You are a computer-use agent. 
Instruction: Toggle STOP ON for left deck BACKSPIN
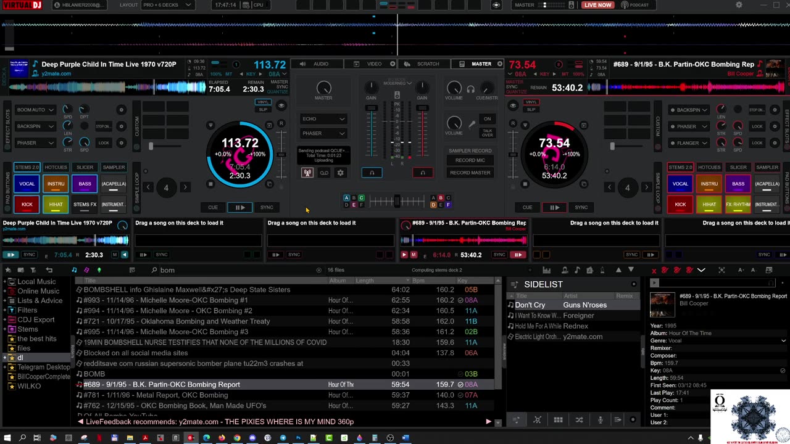(104, 126)
